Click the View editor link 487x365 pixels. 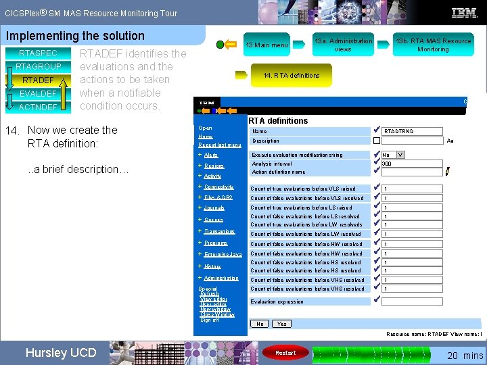(x=213, y=299)
